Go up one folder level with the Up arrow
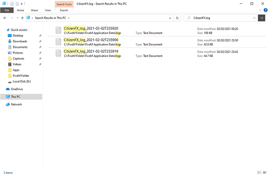The width and height of the screenshot is (268, 175). tap(23, 18)
